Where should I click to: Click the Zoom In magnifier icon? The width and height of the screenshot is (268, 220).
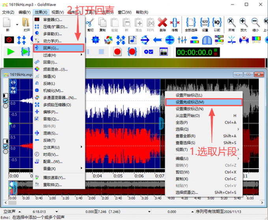[x=244, y=22]
